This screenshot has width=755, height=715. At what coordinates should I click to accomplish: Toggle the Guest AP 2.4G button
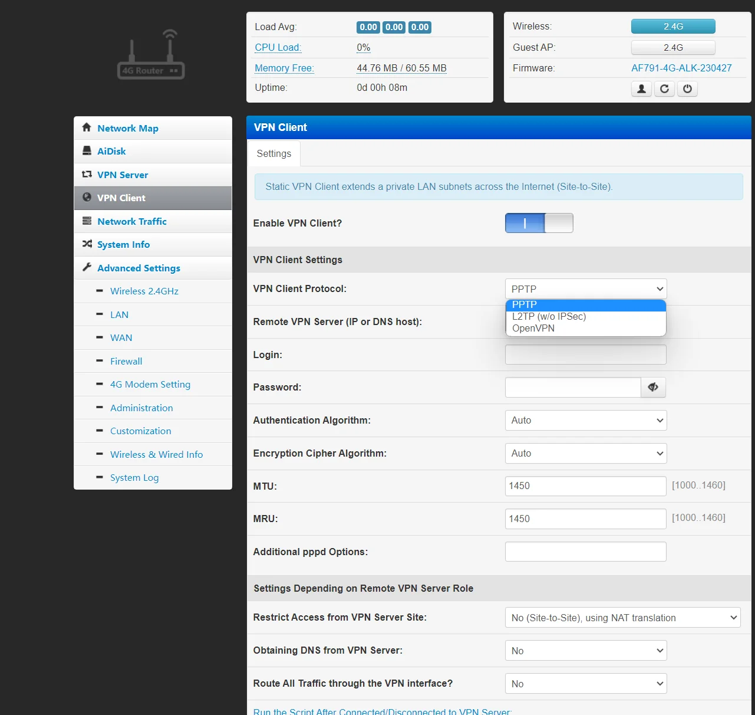tap(673, 47)
